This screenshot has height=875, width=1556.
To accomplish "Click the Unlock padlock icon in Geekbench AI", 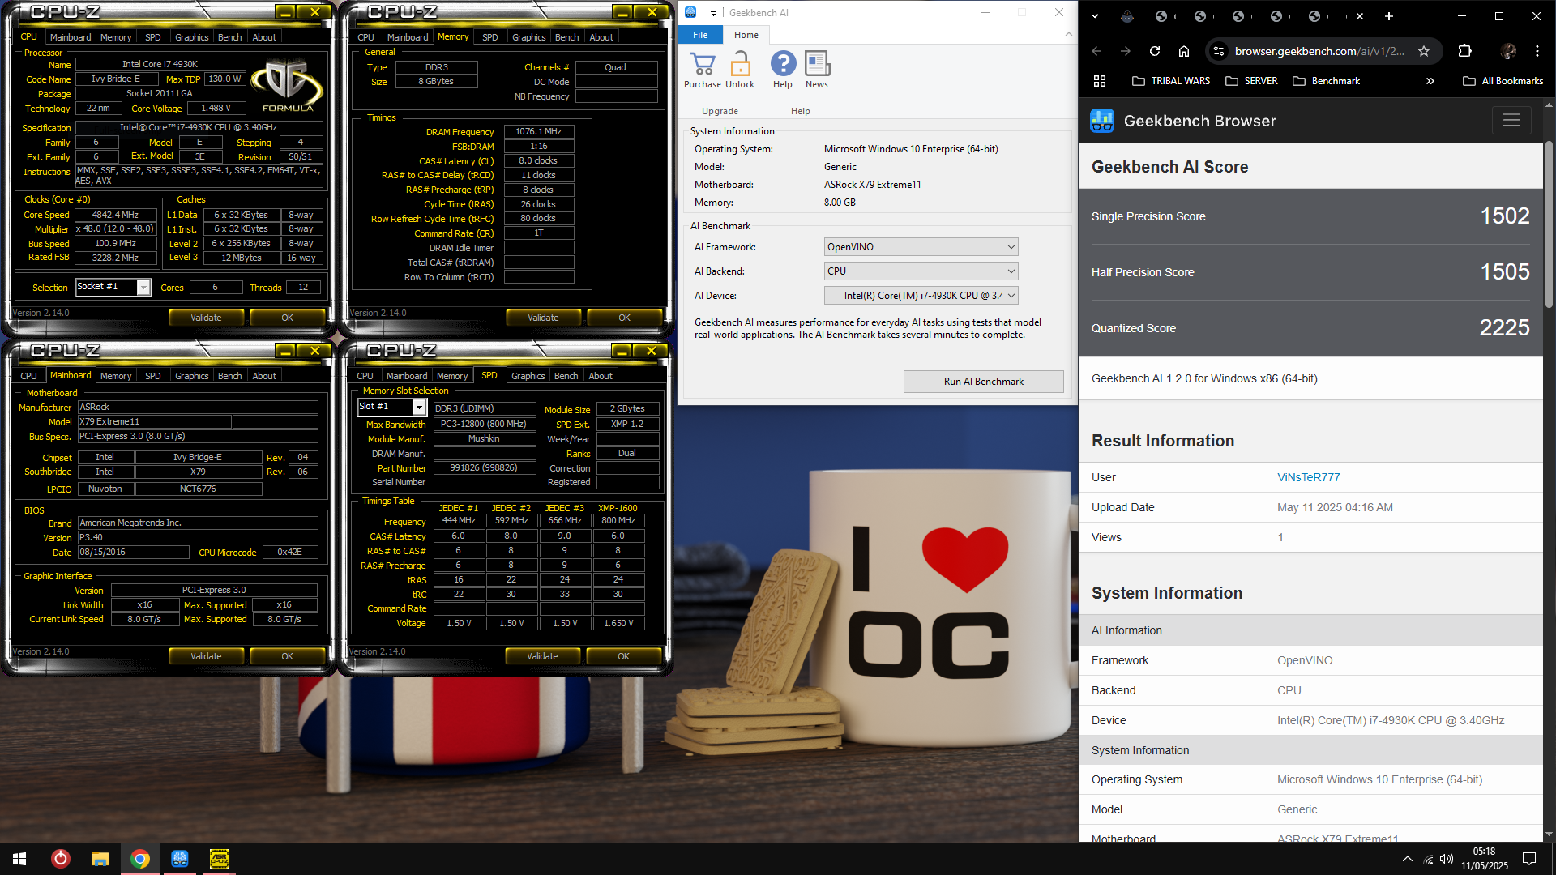I will 740,64.
